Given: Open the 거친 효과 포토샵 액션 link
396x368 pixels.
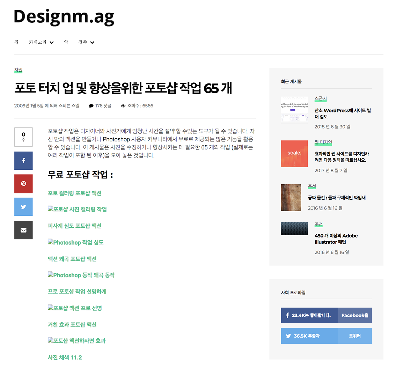Looking at the screenshot, I should [x=72, y=325].
